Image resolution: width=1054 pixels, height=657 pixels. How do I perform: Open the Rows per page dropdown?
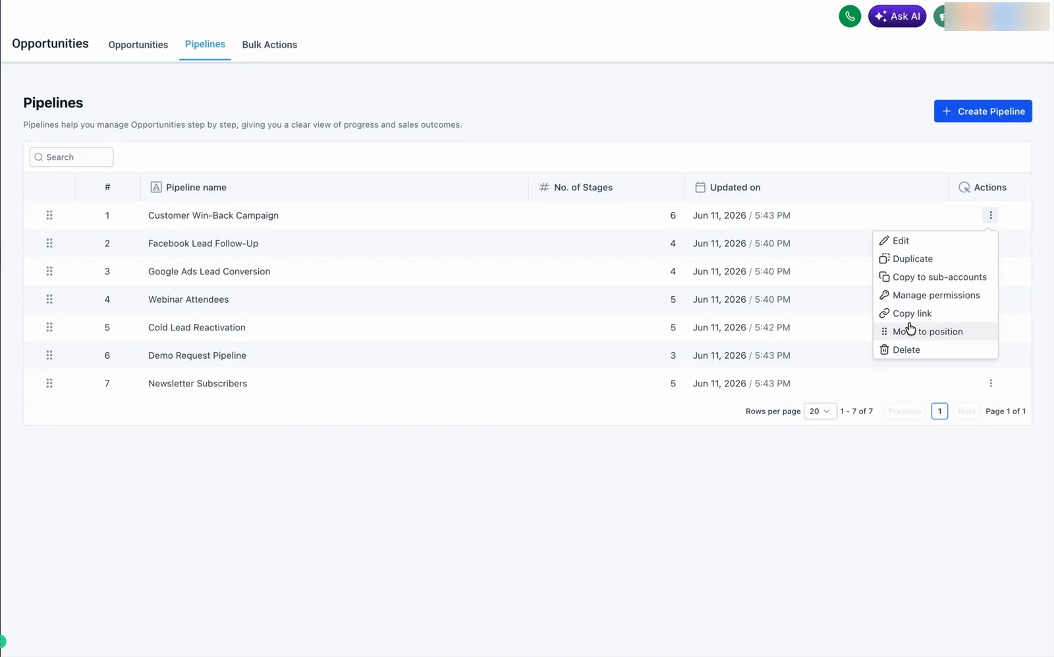click(820, 411)
